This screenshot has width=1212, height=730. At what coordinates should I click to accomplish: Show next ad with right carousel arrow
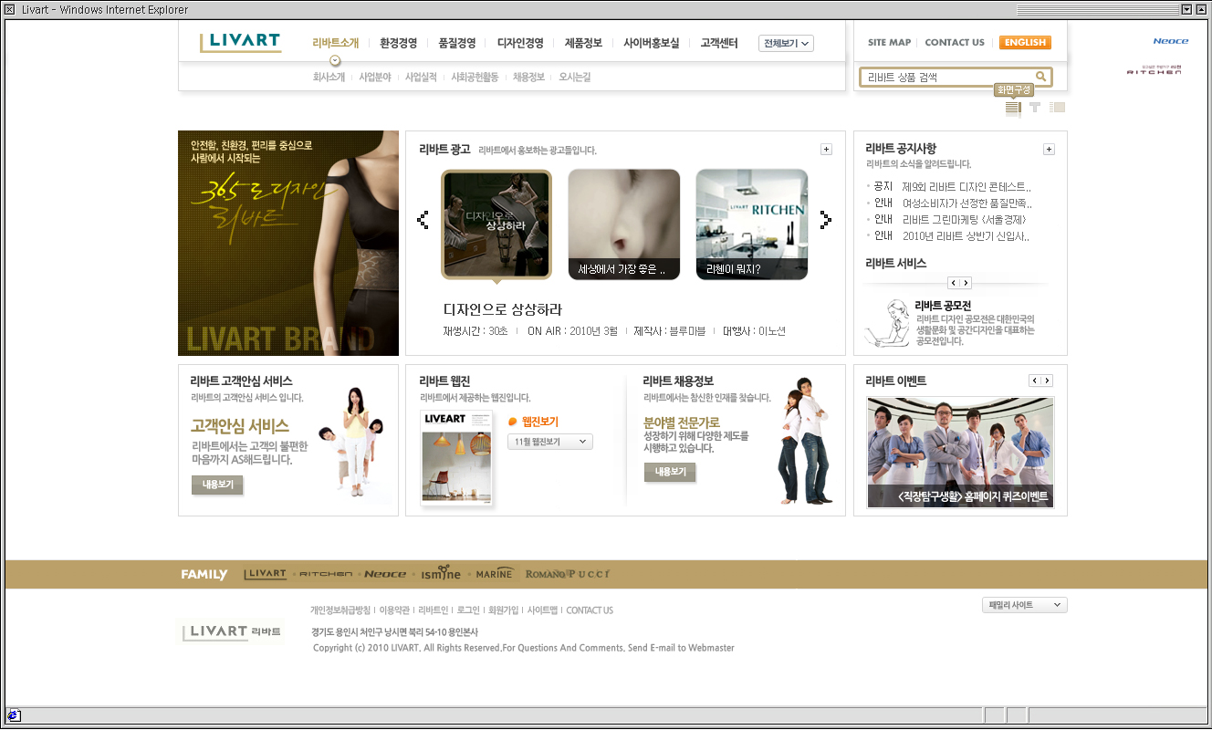[x=825, y=220]
